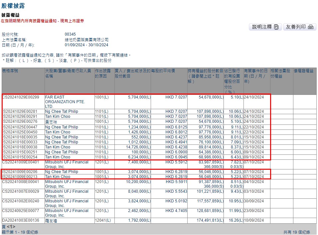Open the event date 10/09/2024 link

pyautogui.click(x=253, y=220)
